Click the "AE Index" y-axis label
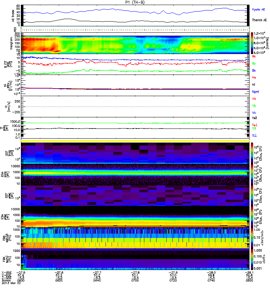Screen dimensions: 270x288 click(13, 16)
